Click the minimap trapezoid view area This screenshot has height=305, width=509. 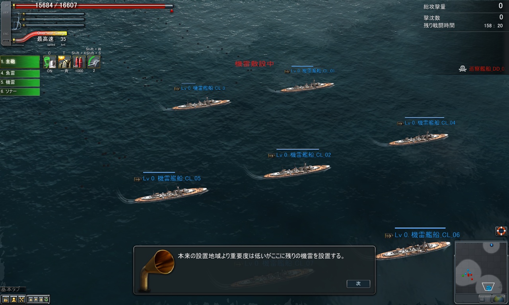pos(488,287)
